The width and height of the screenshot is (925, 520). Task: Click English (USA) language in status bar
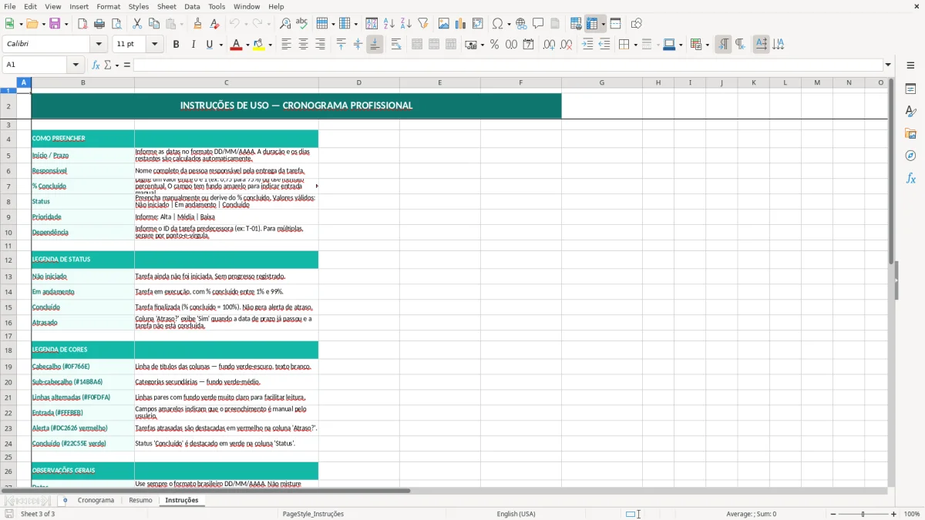pyautogui.click(x=516, y=514)
